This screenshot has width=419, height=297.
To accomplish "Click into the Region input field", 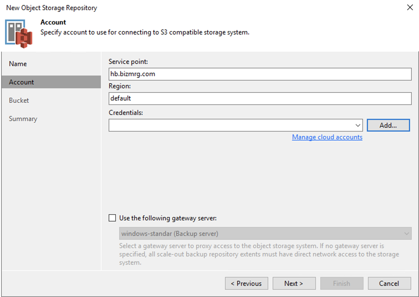I will click(260, 99).
